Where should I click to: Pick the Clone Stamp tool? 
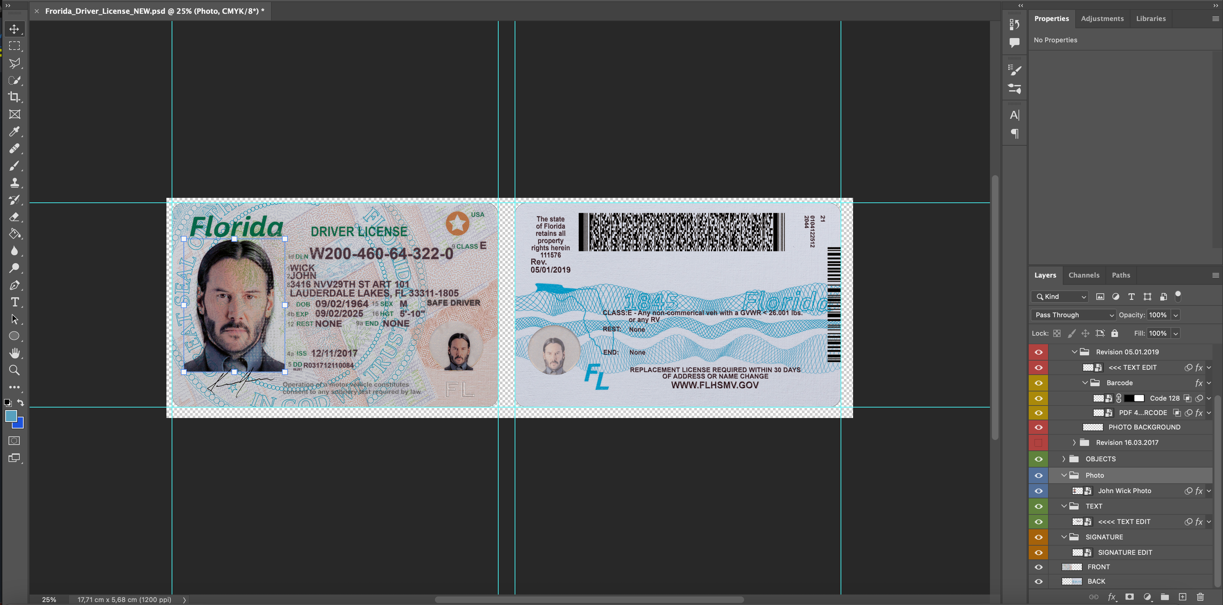point(14,183)
